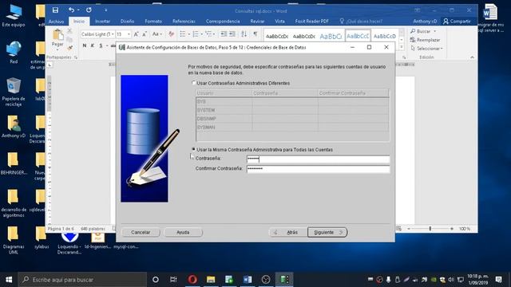Open the Portapapeles dialog launcher

[76, 57]
